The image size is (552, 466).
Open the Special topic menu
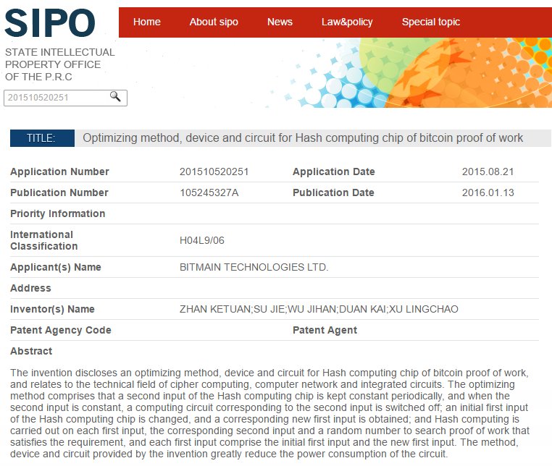pyautogui.click(x=431, y=22)
